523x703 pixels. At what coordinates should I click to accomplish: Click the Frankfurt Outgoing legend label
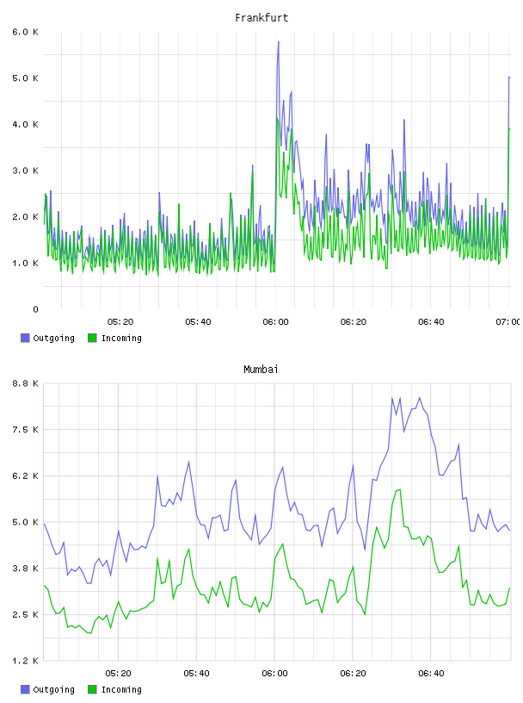point(53,339)
